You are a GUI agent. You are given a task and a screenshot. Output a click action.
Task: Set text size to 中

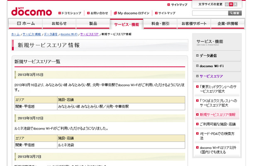pos(231,5)
